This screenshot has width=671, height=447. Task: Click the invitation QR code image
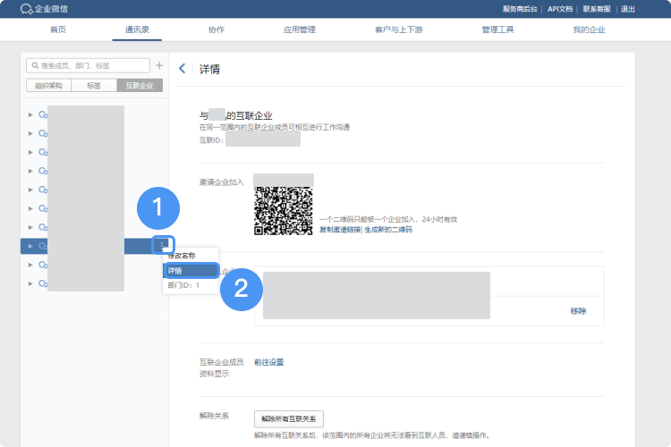[x=284, y=211]
